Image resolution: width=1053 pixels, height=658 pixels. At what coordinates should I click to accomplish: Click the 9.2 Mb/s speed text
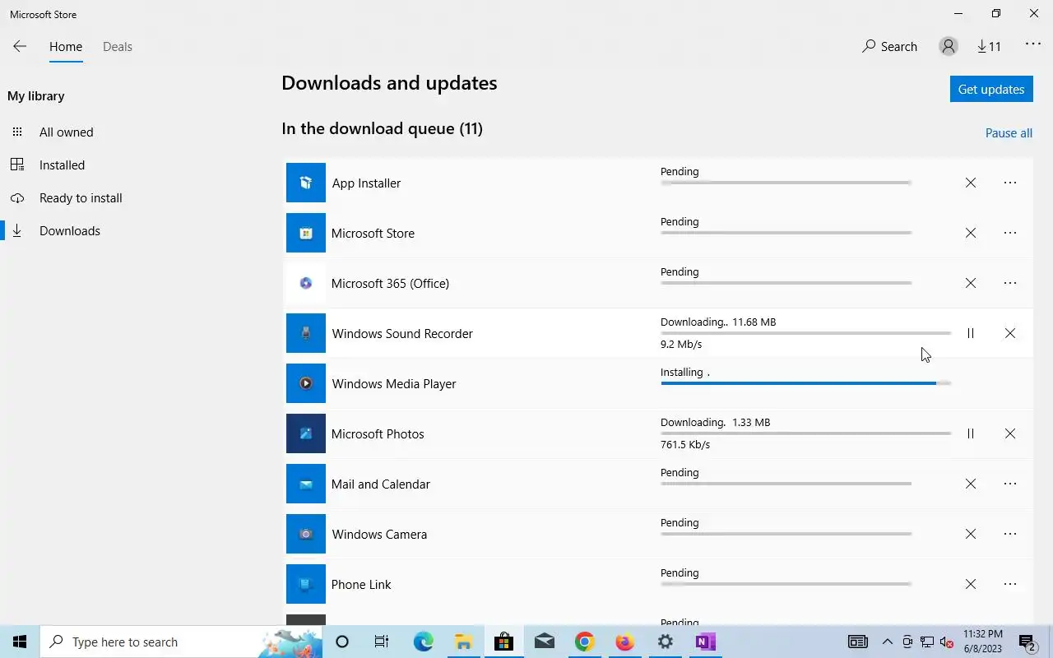[681, 345]
